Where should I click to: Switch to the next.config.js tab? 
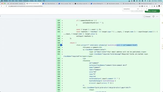[82, 4]
